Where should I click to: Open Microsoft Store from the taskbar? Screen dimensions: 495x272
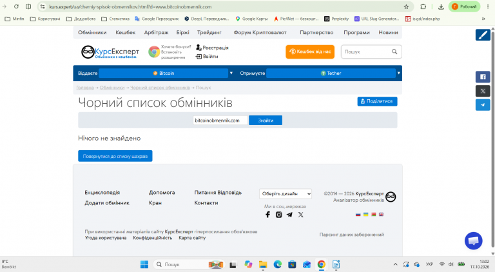(292, 264)
